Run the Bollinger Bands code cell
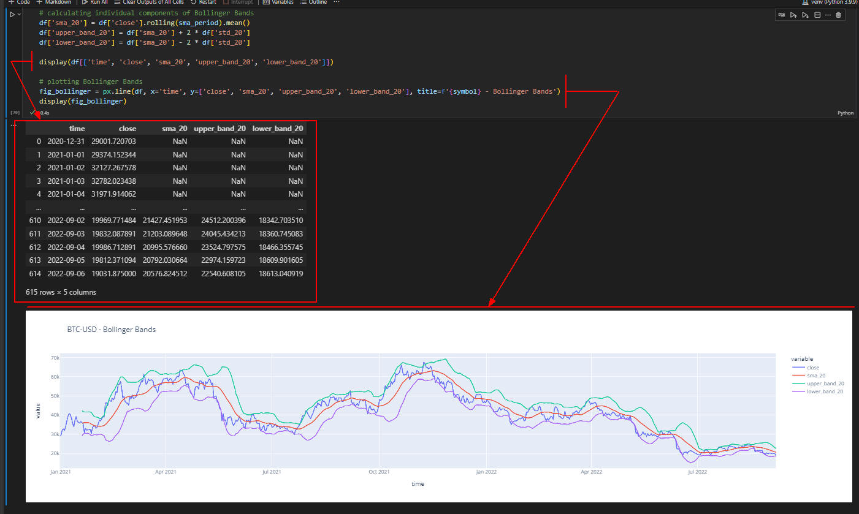The height and width of the screenshot is (514, 859). point(12,14)
